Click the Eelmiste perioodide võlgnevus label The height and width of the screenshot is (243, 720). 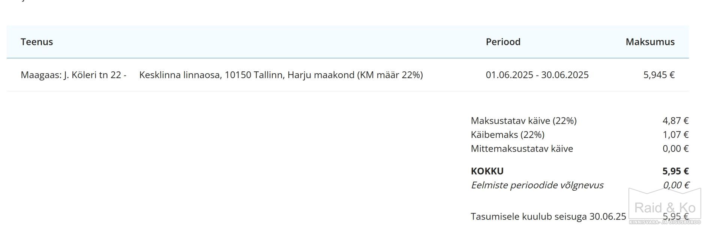pyautogui.click(x=537, y=185)
